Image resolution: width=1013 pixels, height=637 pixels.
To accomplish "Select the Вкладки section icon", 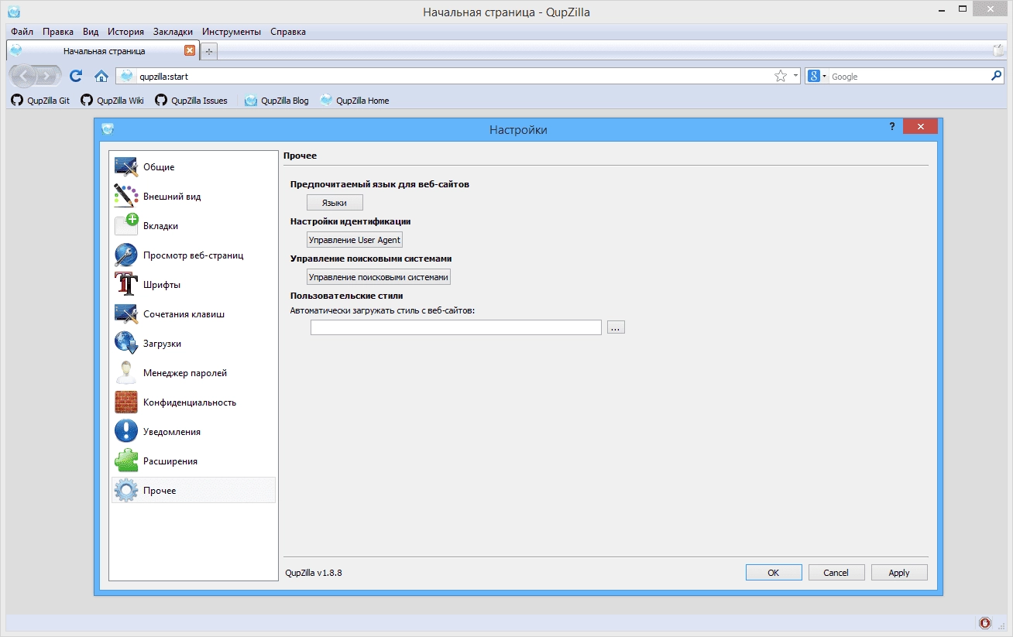I will click(125, 226).
